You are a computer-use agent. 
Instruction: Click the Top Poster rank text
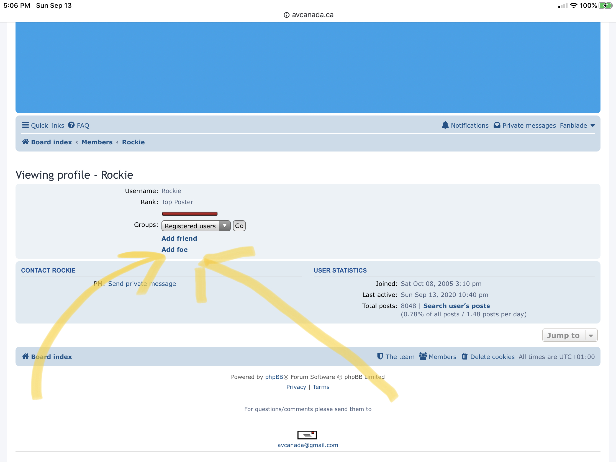point(177,202)
